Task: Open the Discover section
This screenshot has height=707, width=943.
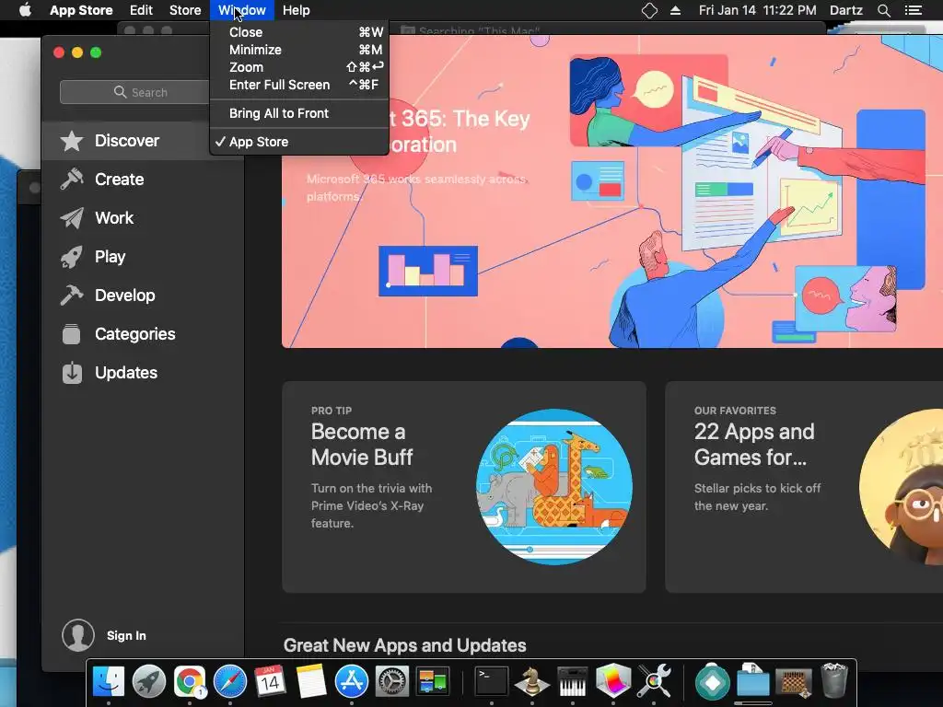Action: tap(143, 141)
